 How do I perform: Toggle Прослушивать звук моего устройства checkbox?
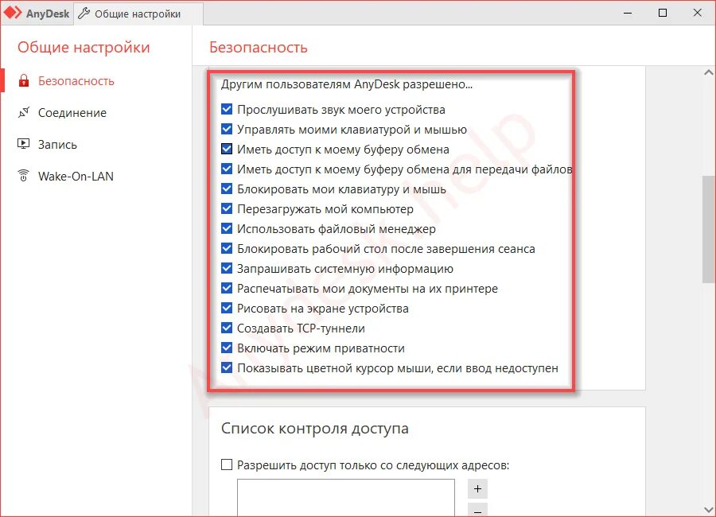[x=227, y=109]
